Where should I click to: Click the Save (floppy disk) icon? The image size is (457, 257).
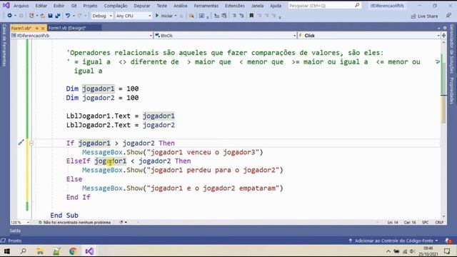pos(50,16)
